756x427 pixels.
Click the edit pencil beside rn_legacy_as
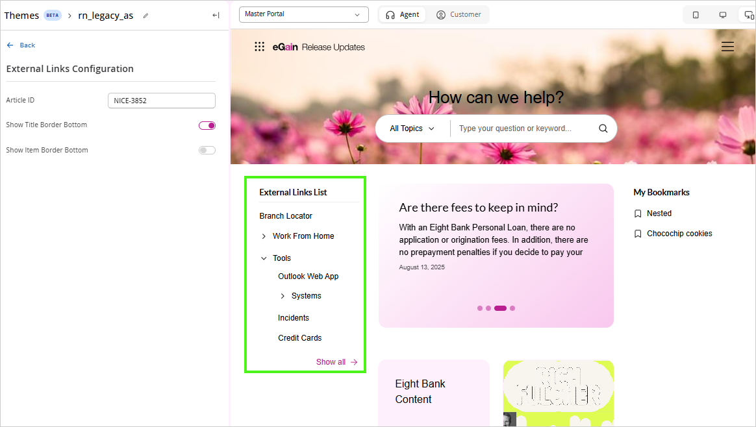(144, 15)
